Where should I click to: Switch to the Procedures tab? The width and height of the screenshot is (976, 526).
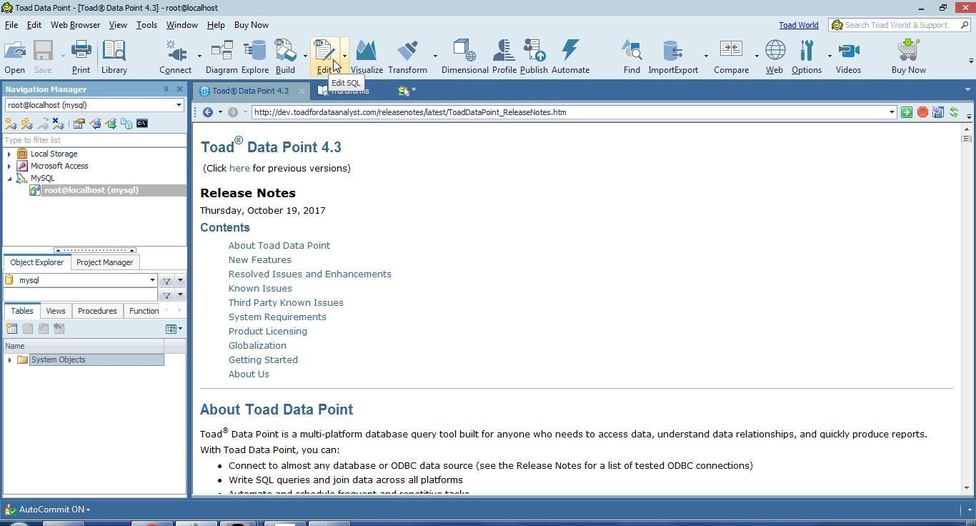click(97, 311)
